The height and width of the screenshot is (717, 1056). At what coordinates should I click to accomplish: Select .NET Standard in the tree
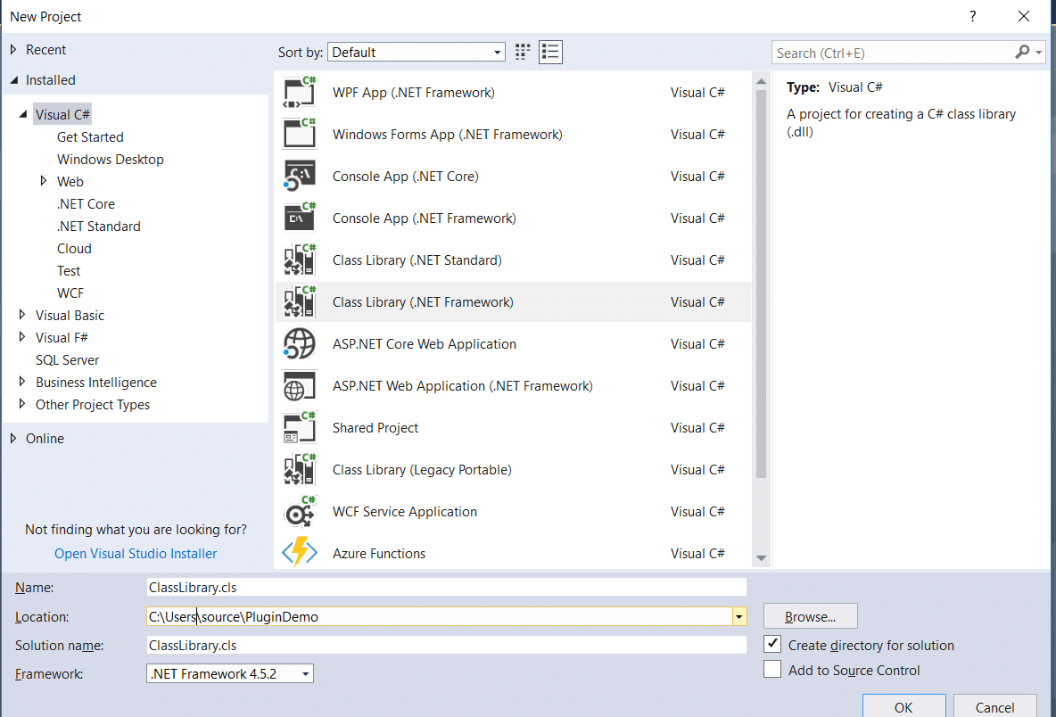[98, 227]
